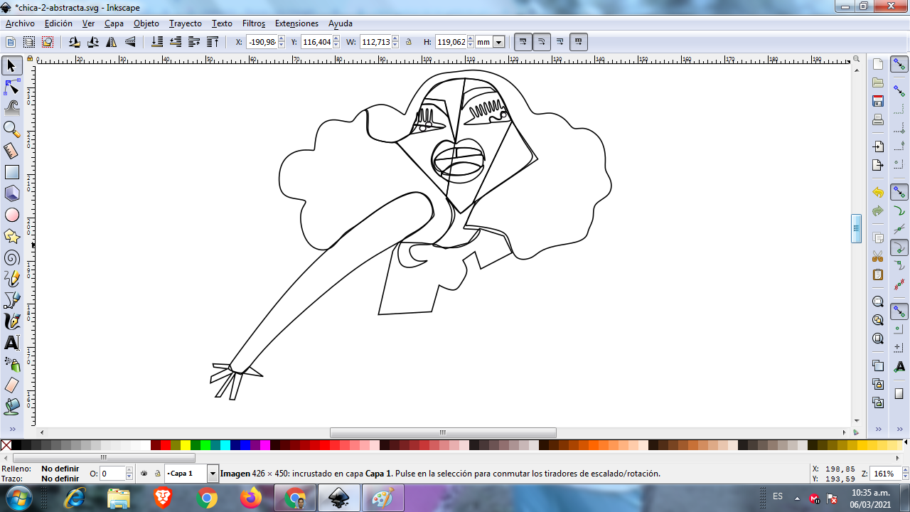Click the Undo arrow icon
The width and height of the screenshot is (910, 512).
878,193
